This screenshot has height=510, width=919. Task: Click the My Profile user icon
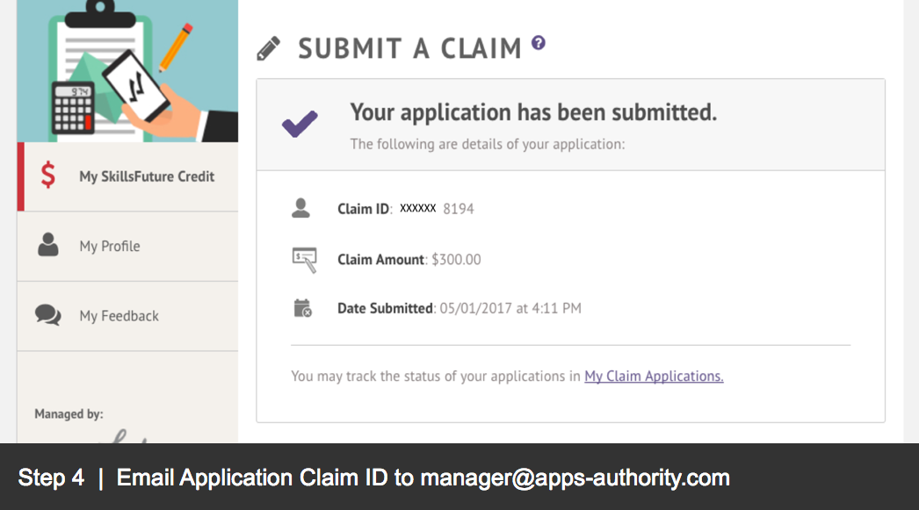click(x=48, y=245)
